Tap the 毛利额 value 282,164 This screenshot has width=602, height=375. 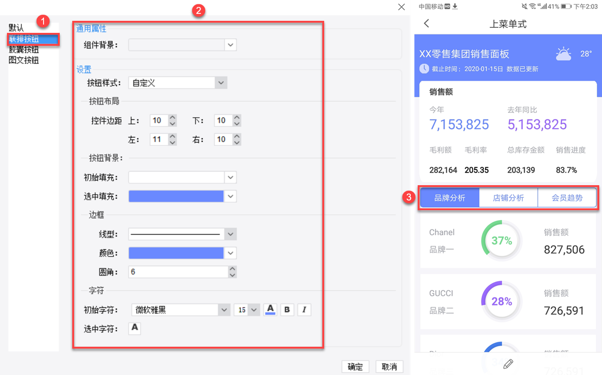[443, 170]
